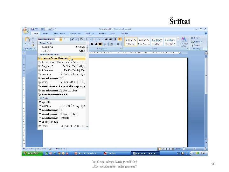The width and height of the screenshot is (229, 172).
Task: Select Times New Roman in recently used fonts
Action: [61, 58]
